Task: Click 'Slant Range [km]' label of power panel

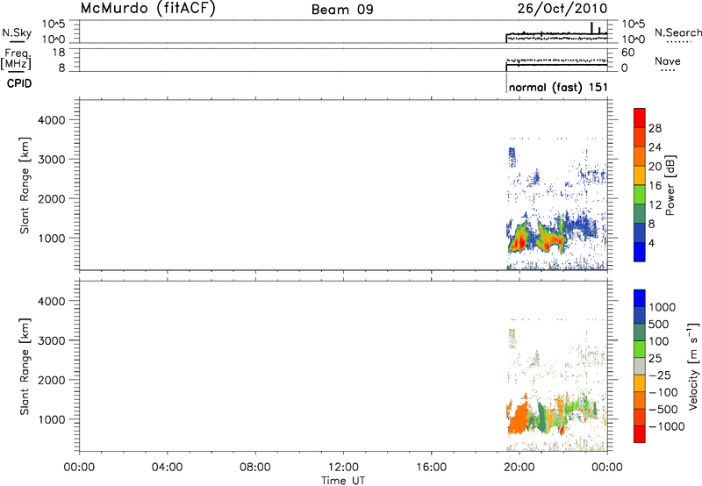Action: point(25,185)
